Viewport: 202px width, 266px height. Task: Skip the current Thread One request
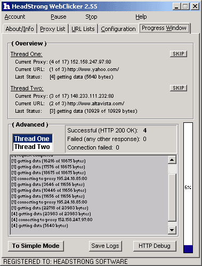coord(179,53)
